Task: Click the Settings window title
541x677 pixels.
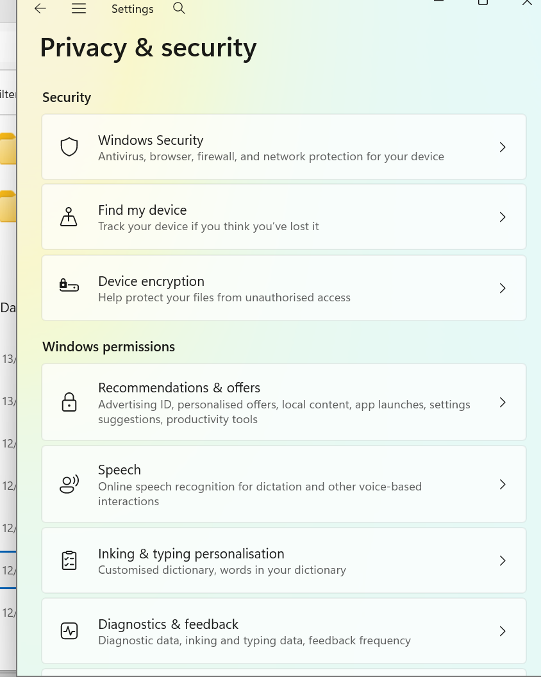Action: click(132, 9)
